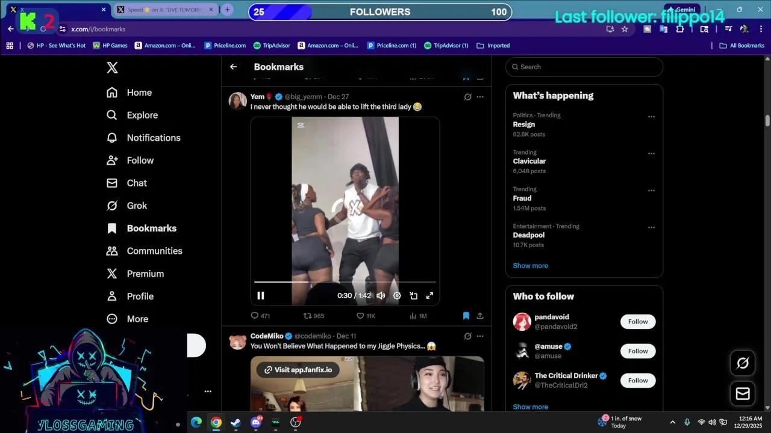Viewport: 771px width, 433px height.
Task: Click CodeMiko's profile avatar
Action: click(237, 341)
